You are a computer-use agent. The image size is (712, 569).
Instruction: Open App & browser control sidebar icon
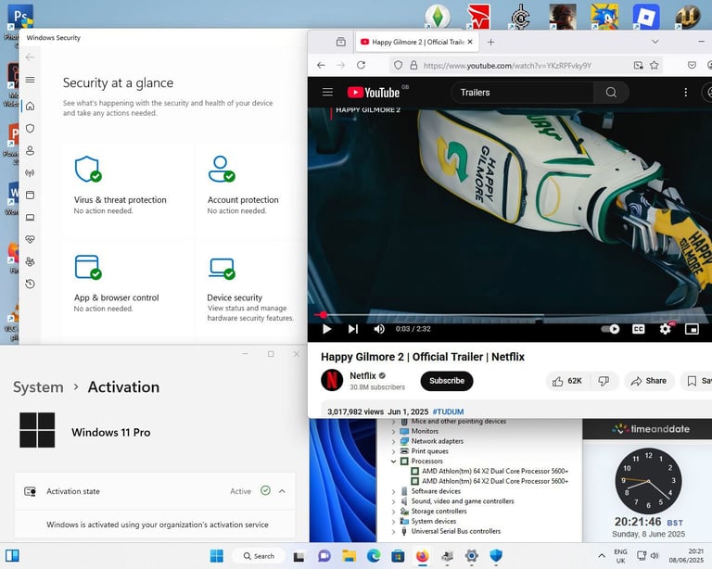[30, 196]
